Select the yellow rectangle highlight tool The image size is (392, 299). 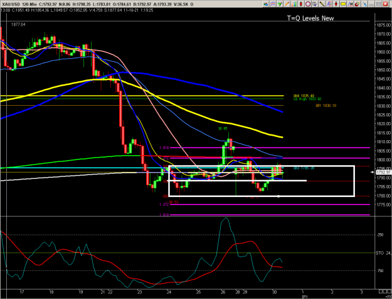(343, 4)
